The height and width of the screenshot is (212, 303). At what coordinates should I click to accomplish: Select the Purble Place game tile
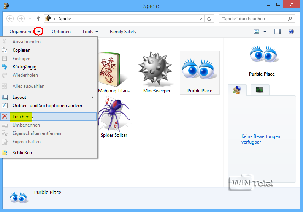click(x=200, y=73)
